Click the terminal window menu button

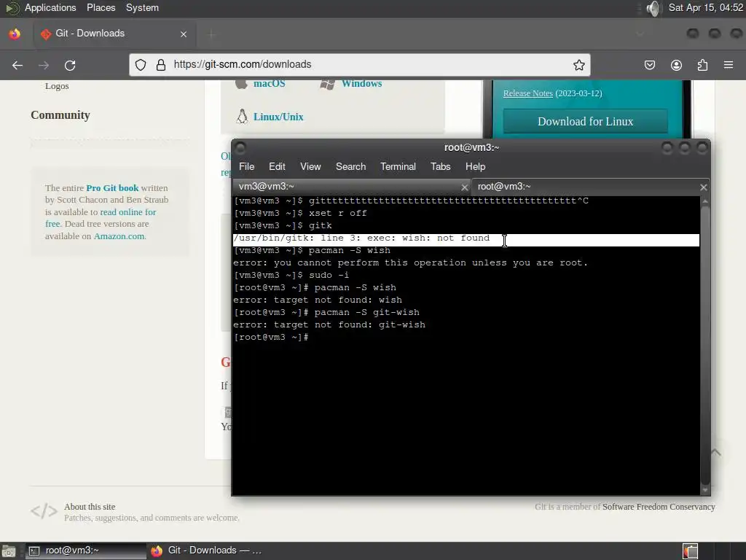(240, 147)
